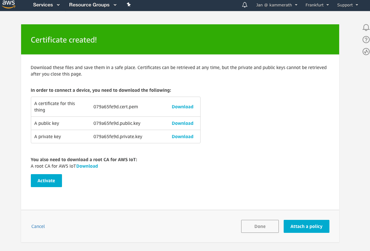Click 'You also need to download a root CA' heading
The height and width of the screenshot is (251, 370).
coord(84,160)
